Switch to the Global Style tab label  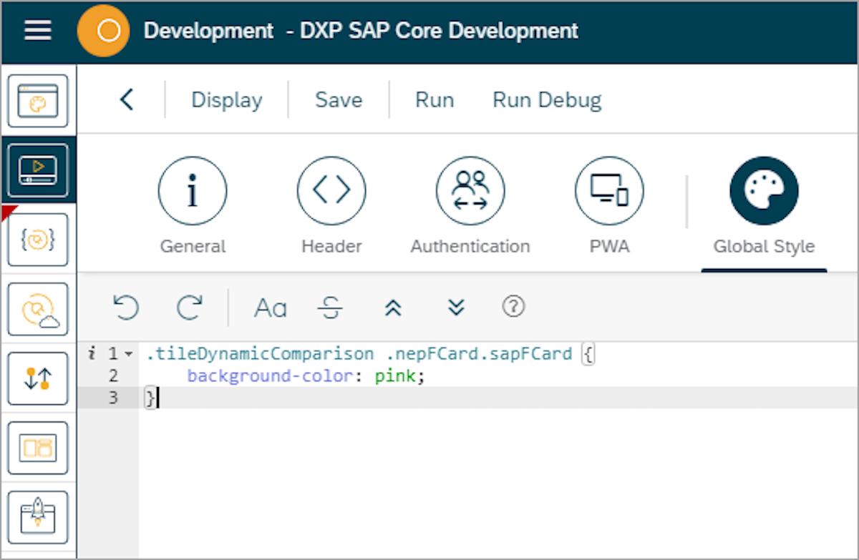764,247
